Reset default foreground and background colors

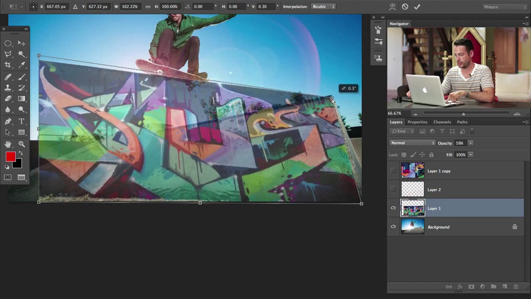pos(7,167)
